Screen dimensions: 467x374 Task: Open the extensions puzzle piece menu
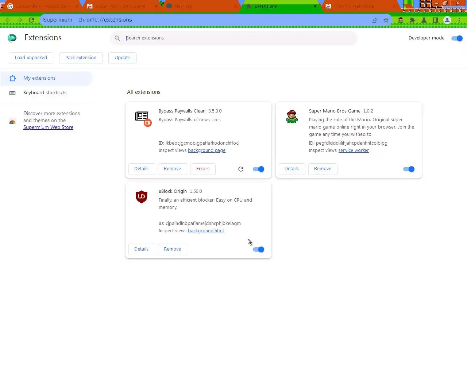tap(412, 20)
